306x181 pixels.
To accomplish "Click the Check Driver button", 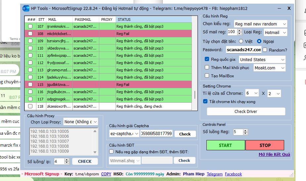I will point(246,111).
